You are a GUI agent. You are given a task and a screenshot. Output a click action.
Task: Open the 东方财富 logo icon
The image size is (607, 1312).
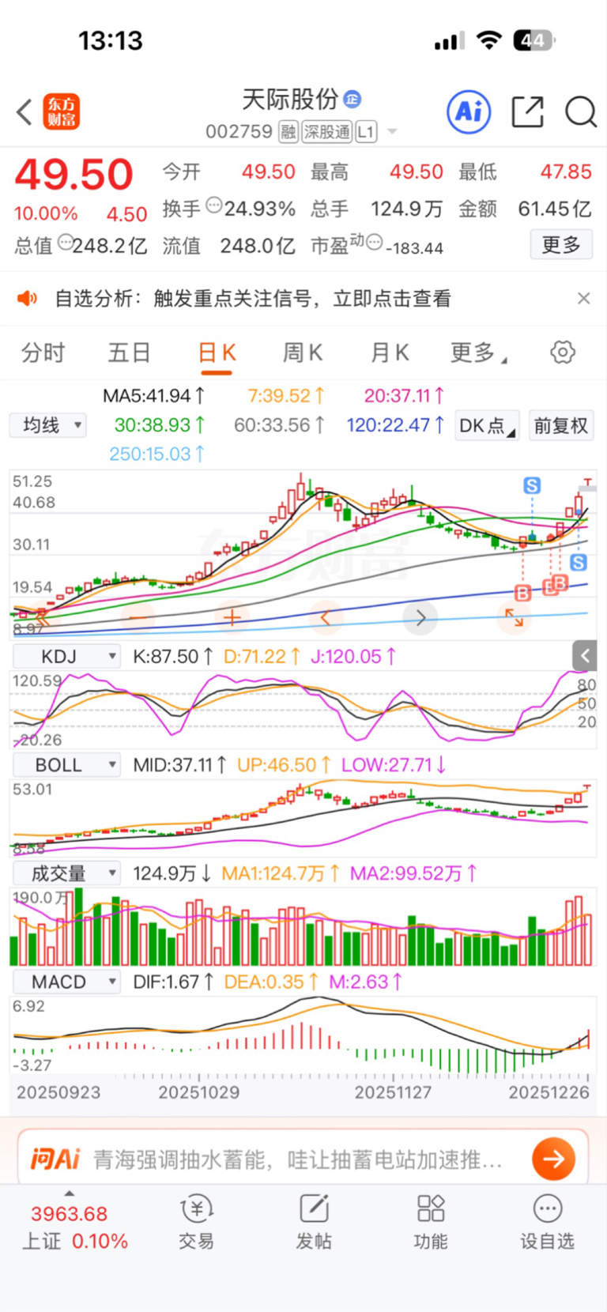click(62, 112)
